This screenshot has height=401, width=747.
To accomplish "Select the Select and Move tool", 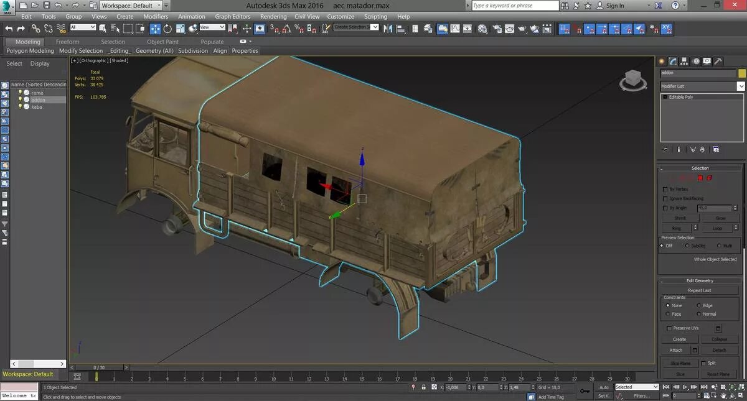I will pos(155,29).
